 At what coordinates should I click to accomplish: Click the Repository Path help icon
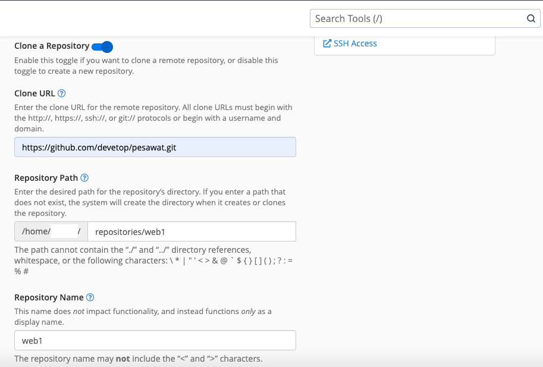[x=84, y=178]
